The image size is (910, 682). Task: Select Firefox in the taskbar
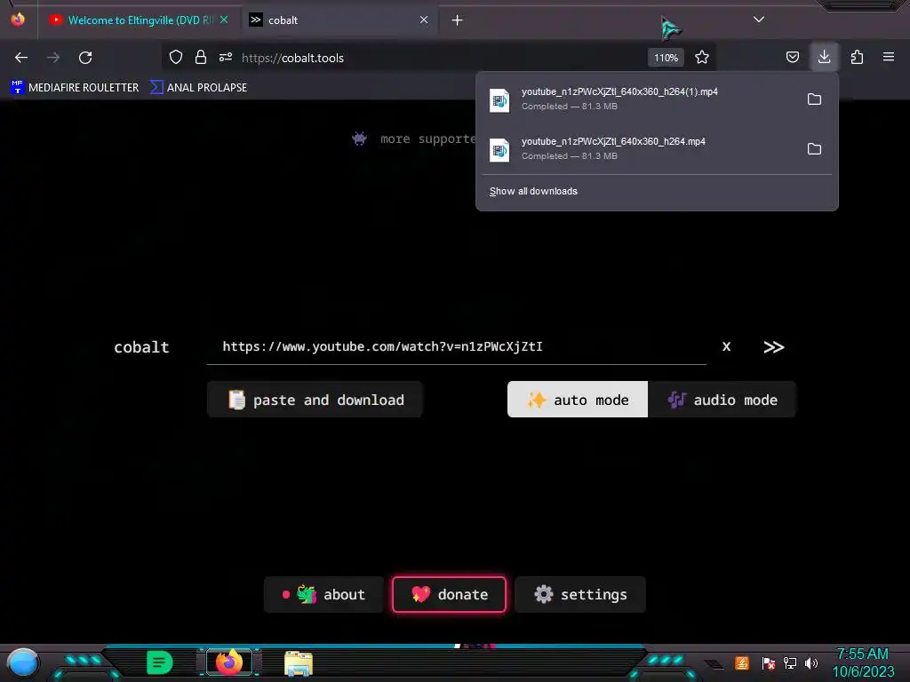point(229,662)
